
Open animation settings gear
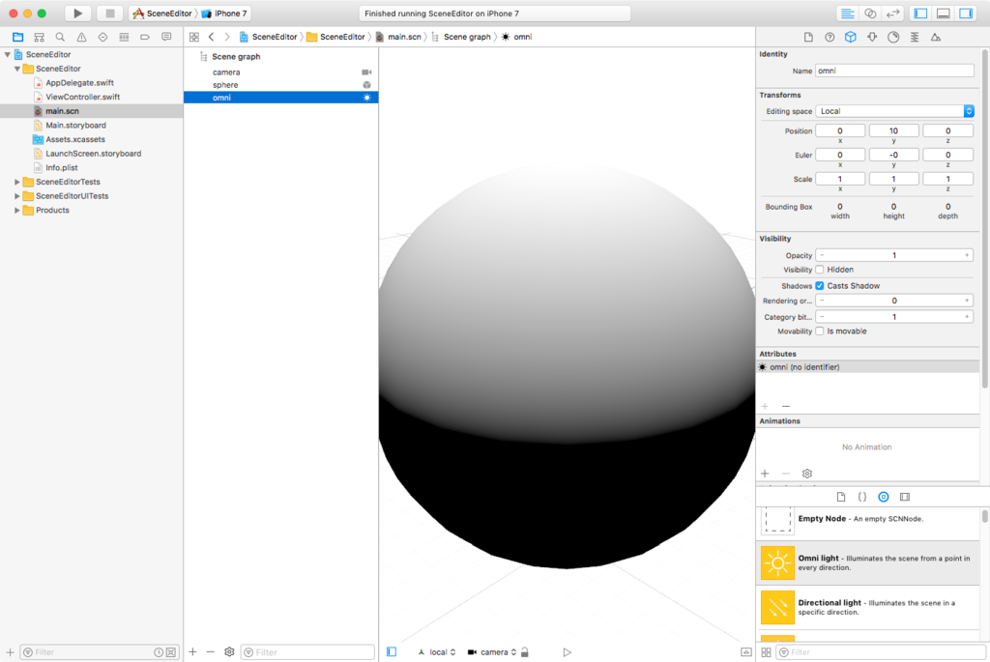pos(807,474)
